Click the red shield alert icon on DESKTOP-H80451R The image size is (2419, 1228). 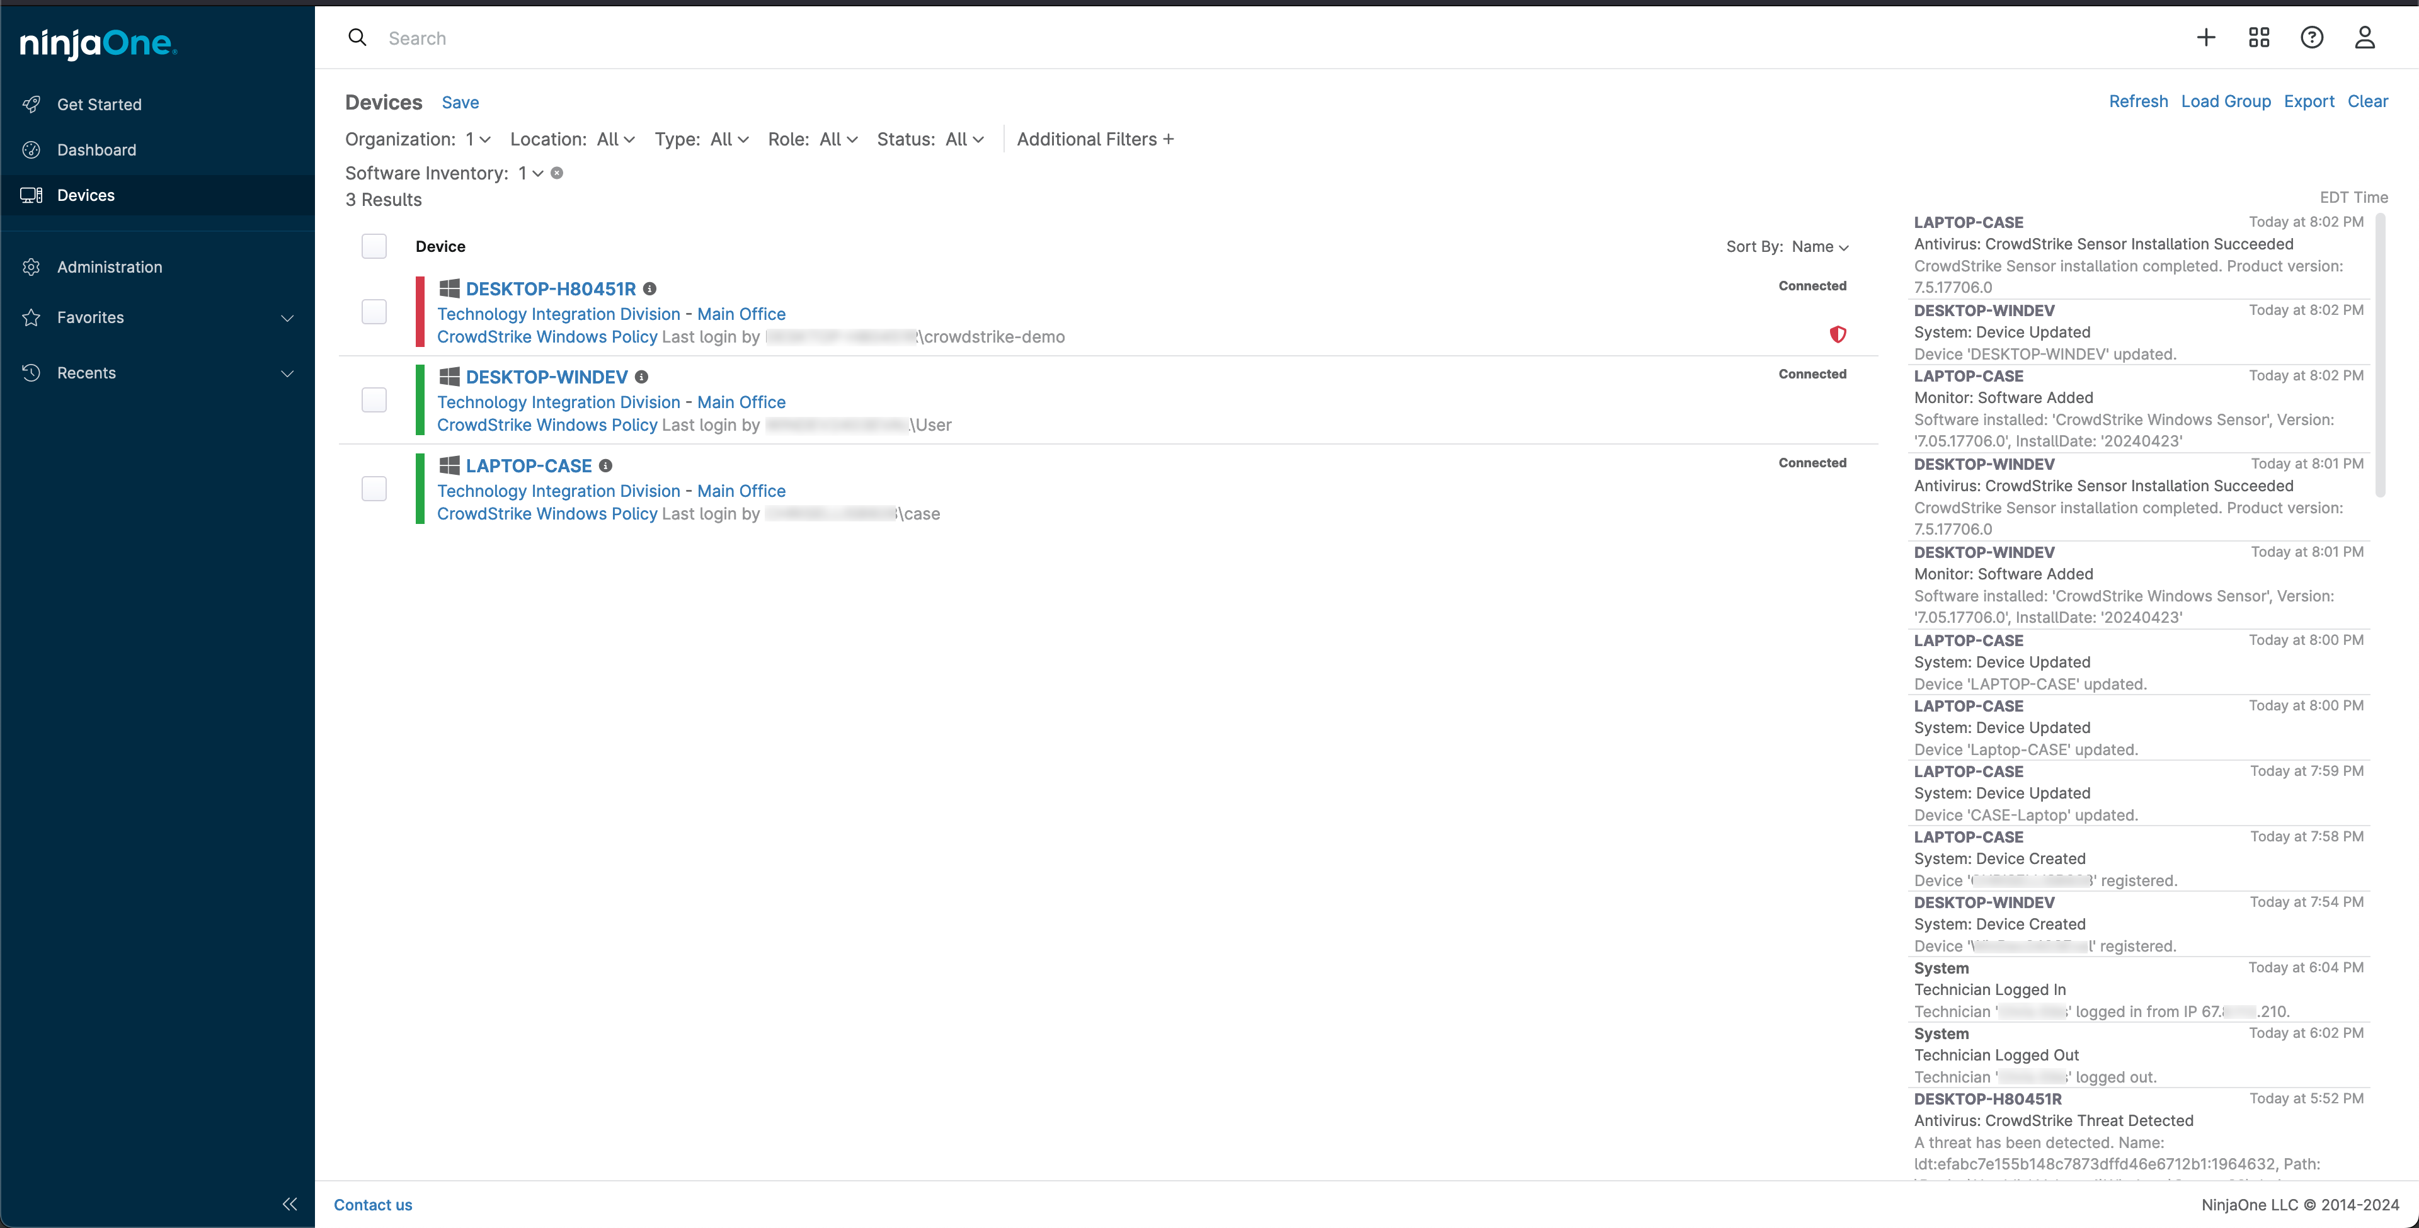click(1838, 334)
